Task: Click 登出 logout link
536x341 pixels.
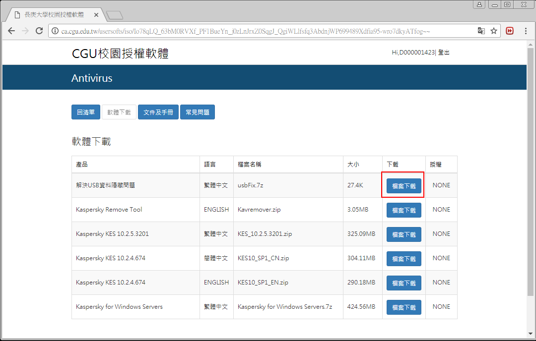Action: (444, 53)
